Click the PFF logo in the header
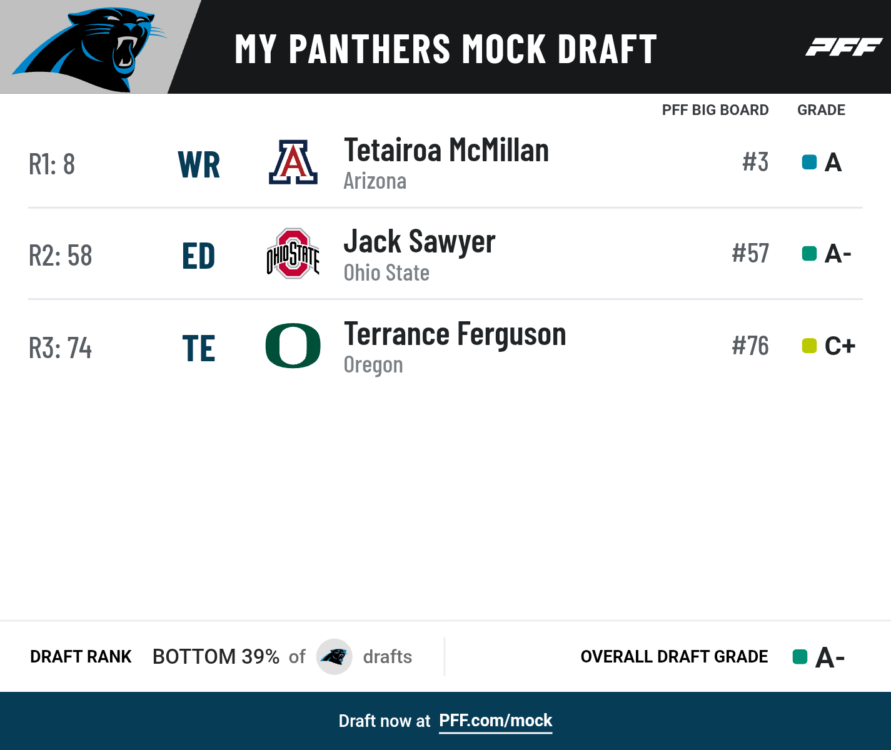Screen dimensions: 891x750 [x=843, y=47]
